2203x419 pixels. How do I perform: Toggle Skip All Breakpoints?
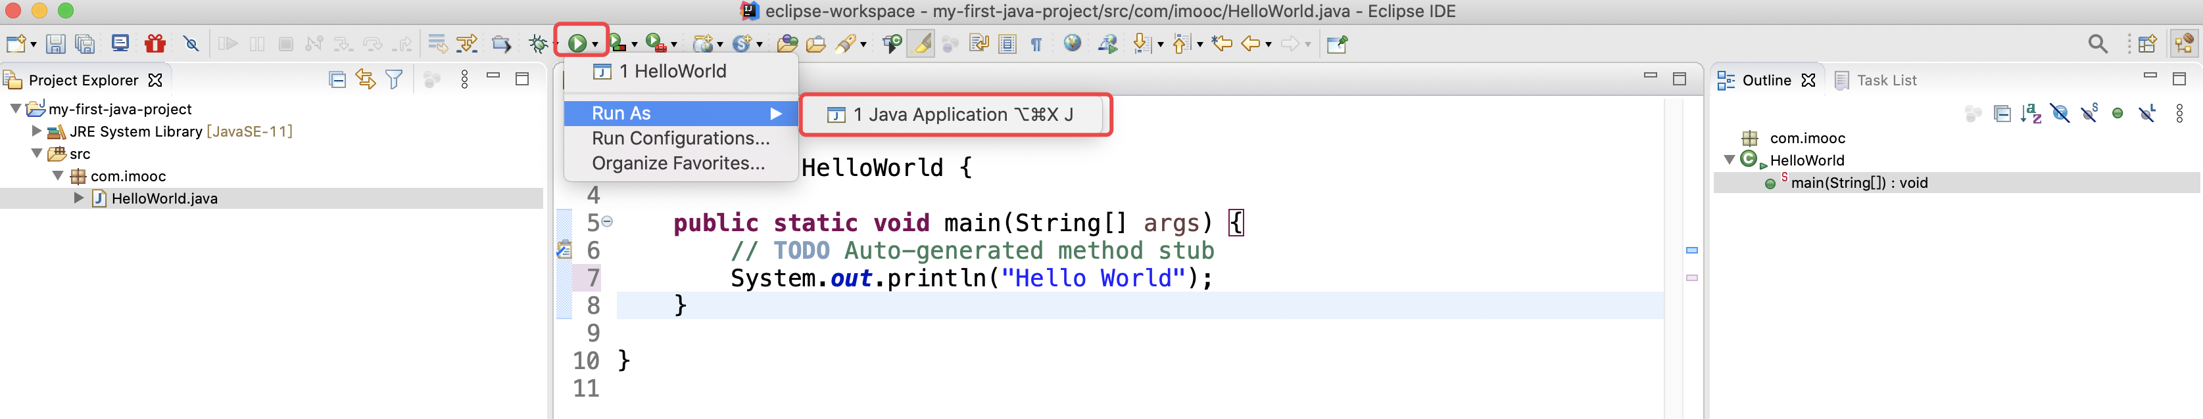[x=191, y=43]
